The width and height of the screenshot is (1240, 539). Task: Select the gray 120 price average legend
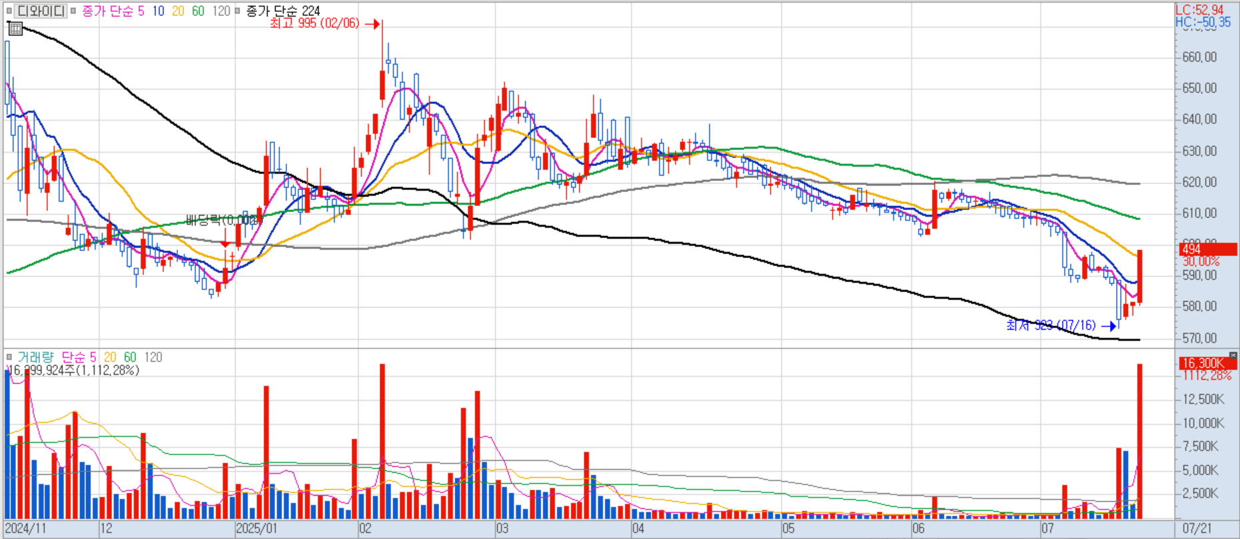pos(221,11)
